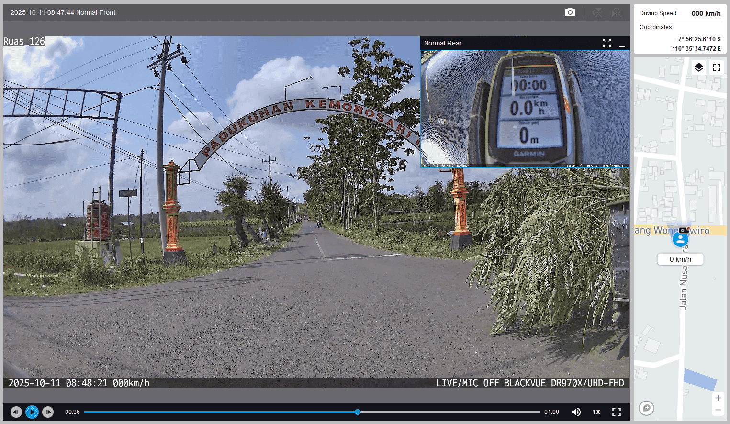Expand the map to fullscreen
This screenshot has height=424, width=730.
[x=717, y=67]
